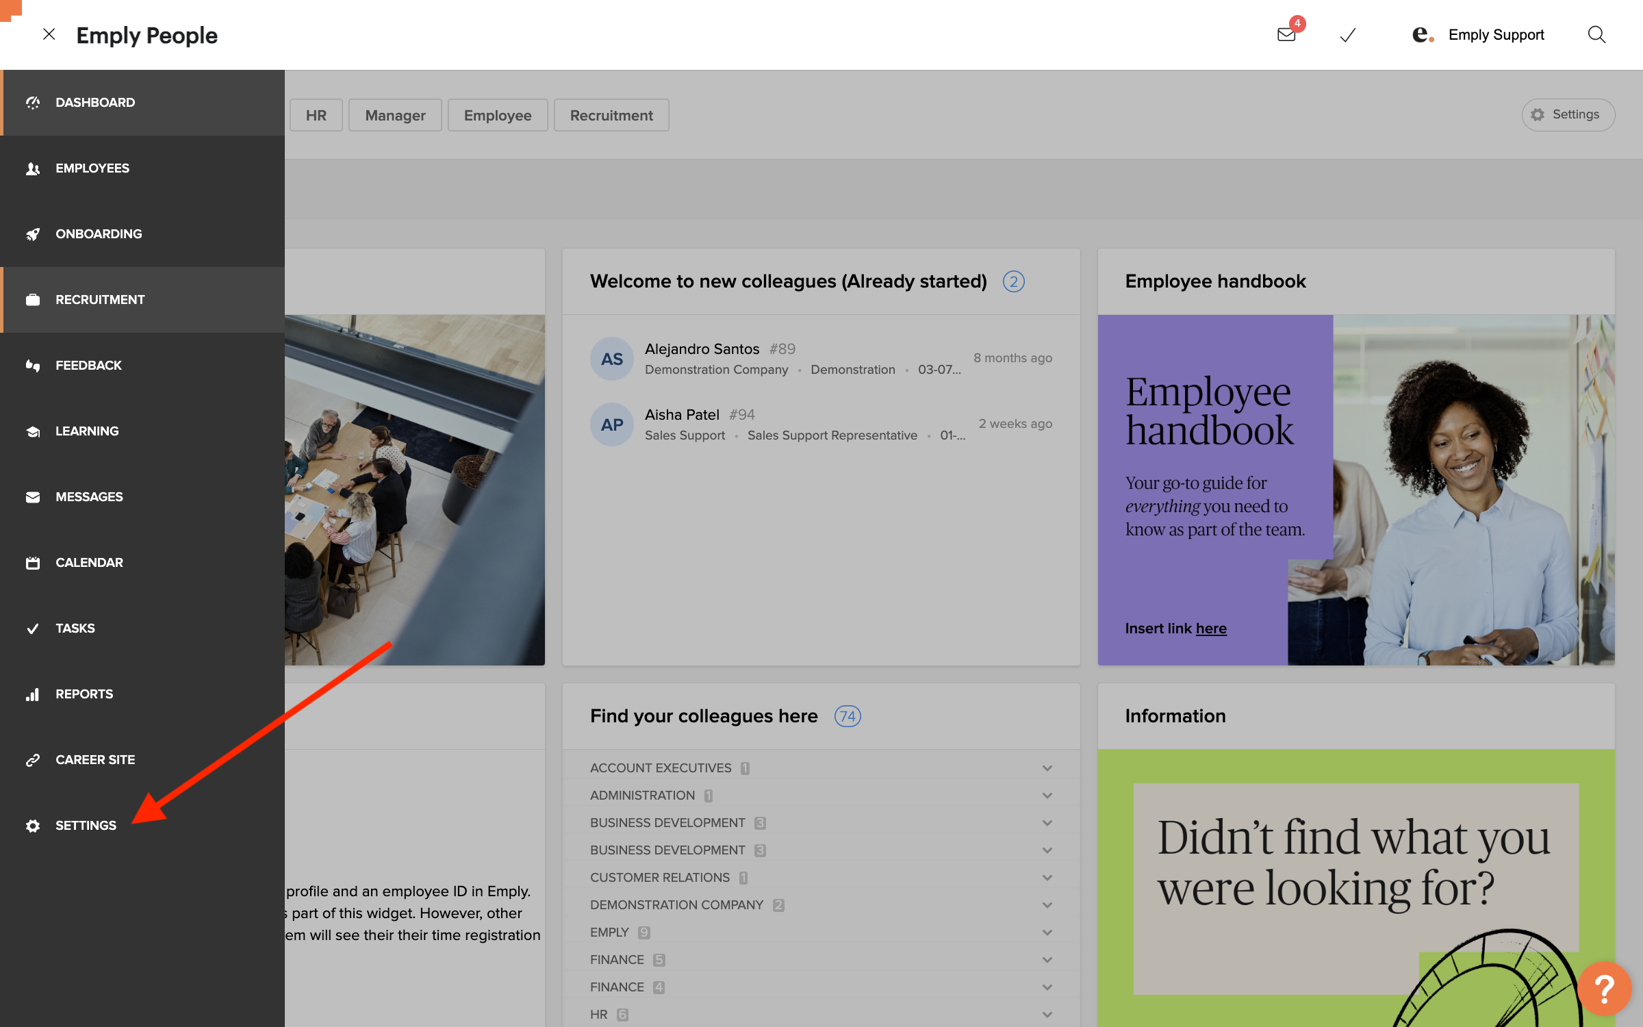The image size is (1643, 1027).
Task: Expand the CUSTOMER RELATIONS group
Action: pyautogui.click(x=821, y=878)
